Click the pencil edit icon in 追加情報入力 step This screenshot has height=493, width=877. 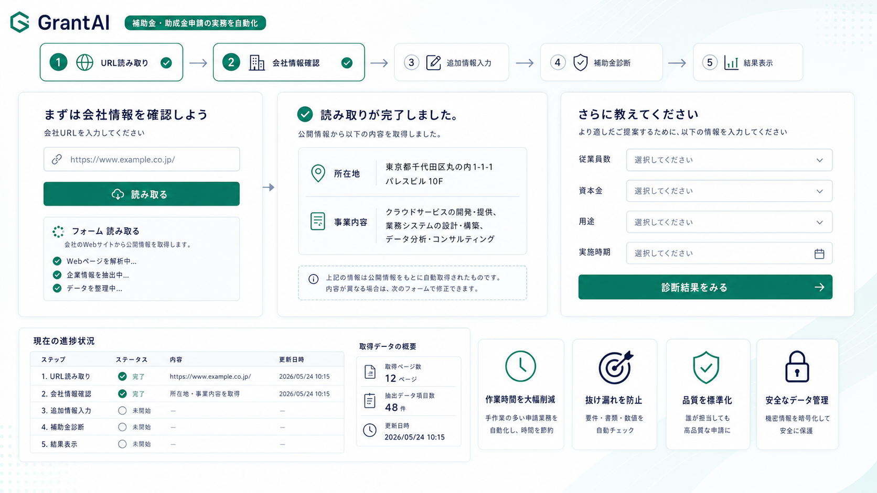point(433,62)
